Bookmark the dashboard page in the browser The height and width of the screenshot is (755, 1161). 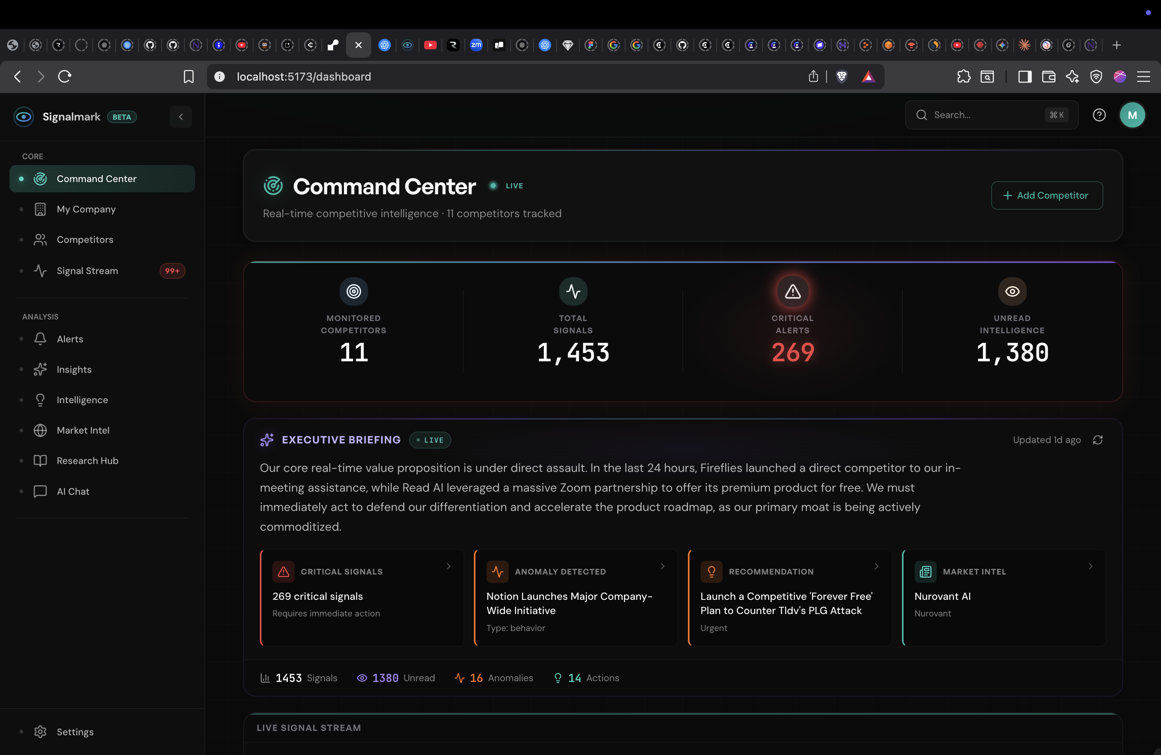pos(189,77)
